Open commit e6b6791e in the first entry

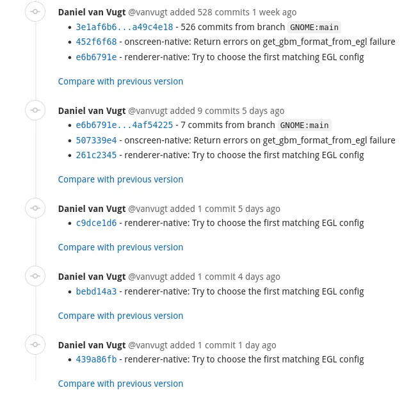click(x=96, y=57)
